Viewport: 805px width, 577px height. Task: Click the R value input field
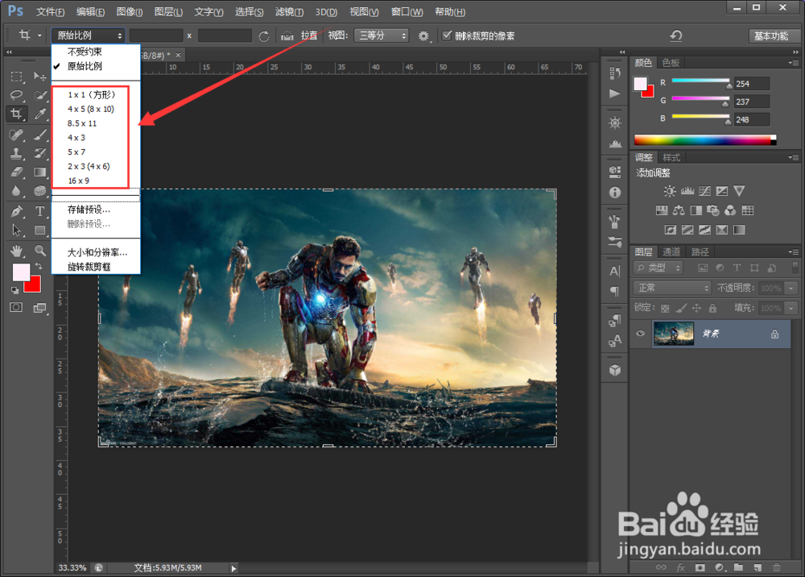[752, 84]
